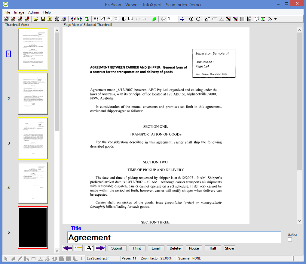This screenshot has height=264, width=306.
Task: Tick the ReUse checkbox
Action: pyautogui.click(x=290, y=240)
